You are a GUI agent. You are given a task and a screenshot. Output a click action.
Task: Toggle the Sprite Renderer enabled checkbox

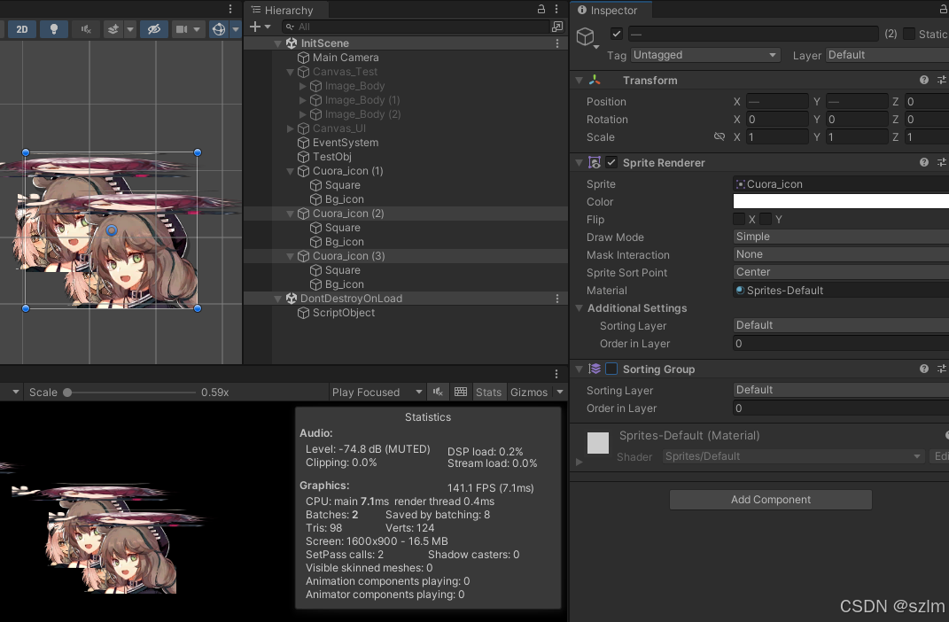click(x=611, y=162)
